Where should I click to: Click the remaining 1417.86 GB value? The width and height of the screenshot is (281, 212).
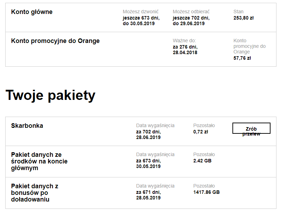pos(206,192)
